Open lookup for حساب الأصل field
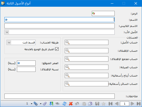 click(x=68, y=42)
